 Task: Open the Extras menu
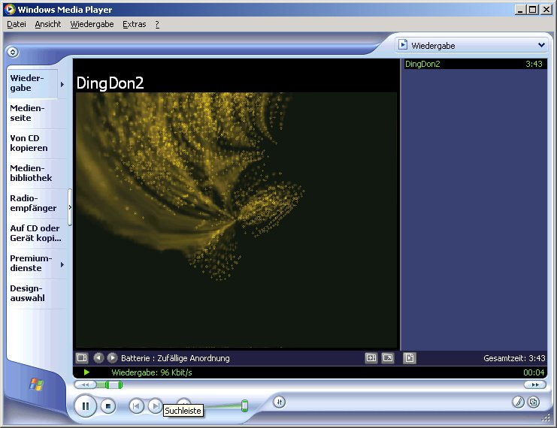click(135, 24)
